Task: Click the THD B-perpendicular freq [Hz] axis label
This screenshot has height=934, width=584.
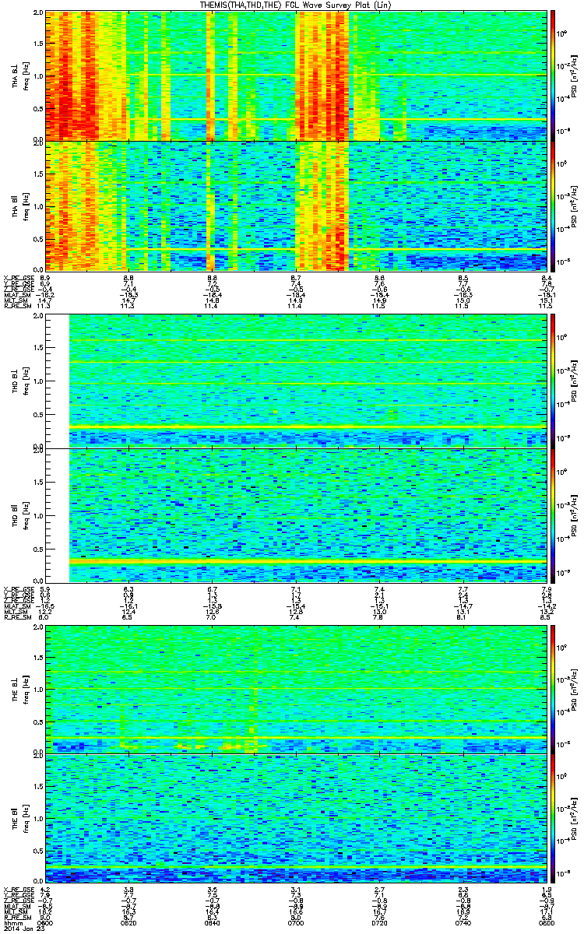Action: pyautogui.click(x=25, y=381)
